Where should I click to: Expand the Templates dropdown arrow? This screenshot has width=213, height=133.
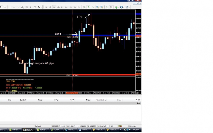tap(129, 7)
